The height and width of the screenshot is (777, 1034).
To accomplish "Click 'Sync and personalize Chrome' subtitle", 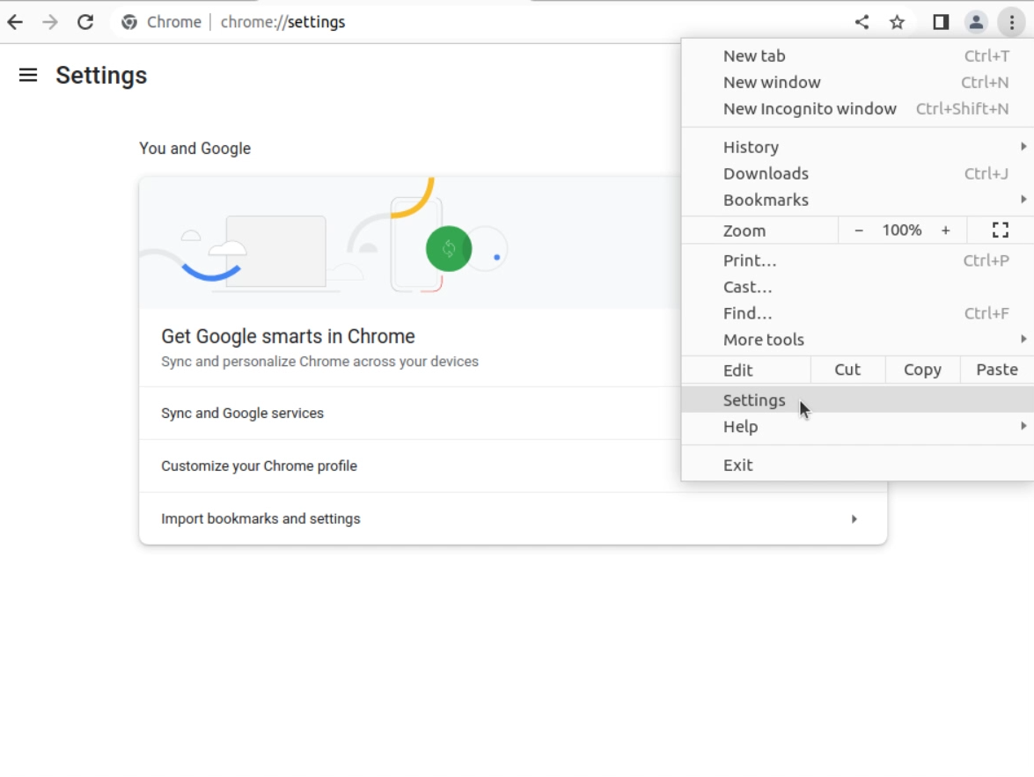I will coord(319,362).
